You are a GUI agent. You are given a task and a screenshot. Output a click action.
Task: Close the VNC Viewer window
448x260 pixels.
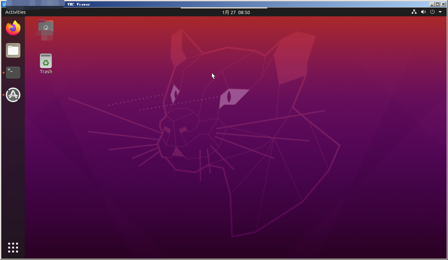(x=443, y=4)
